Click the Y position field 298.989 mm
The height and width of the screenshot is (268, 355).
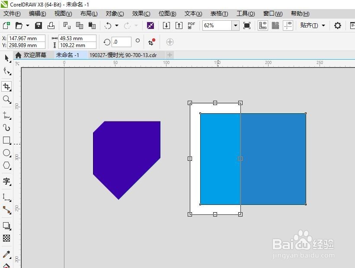(26, 45)
